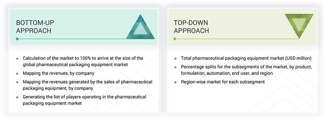Click "Total pharmaceutical packaging equipment market" item
This screenshot has width=326, height=120.
click(x=246, y=58)
